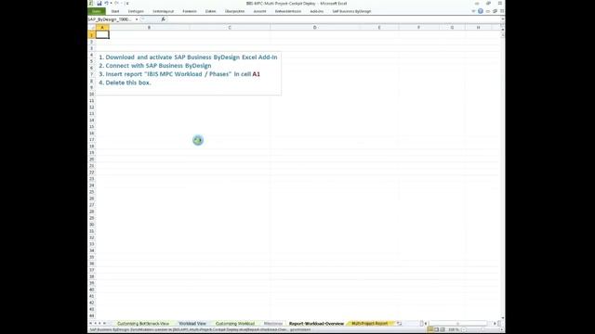Click the select-all corner of the grid
Image resolution: width=595 pixels, height=334 pixels.
[91, 27]
